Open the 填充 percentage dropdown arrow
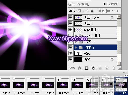This screenshot has width=128, height=95. (x=118, y=11)
